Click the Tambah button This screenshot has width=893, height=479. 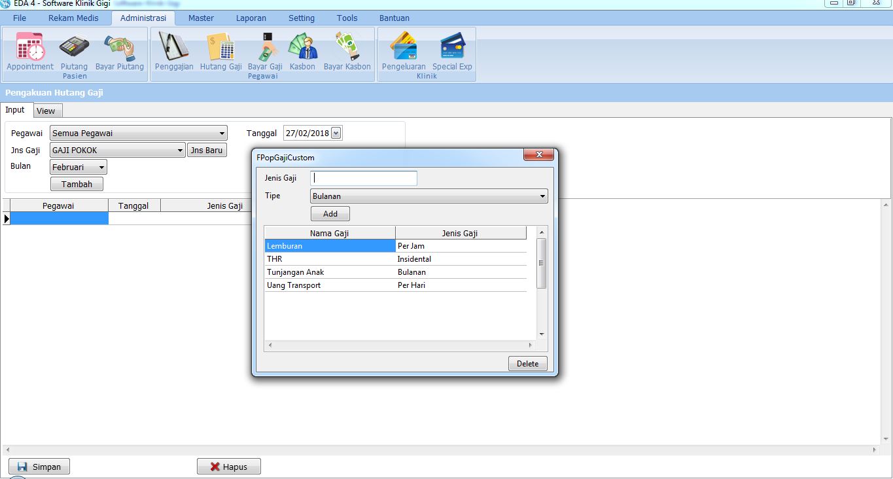pyautogui.click(x=77, y=185)
